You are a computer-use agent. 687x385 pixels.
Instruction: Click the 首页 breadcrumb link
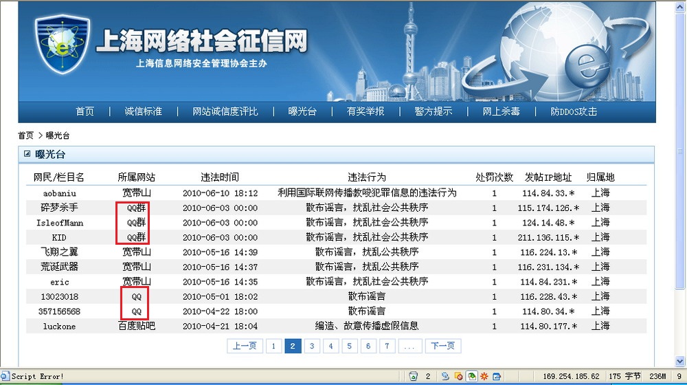tap(25, 135)
